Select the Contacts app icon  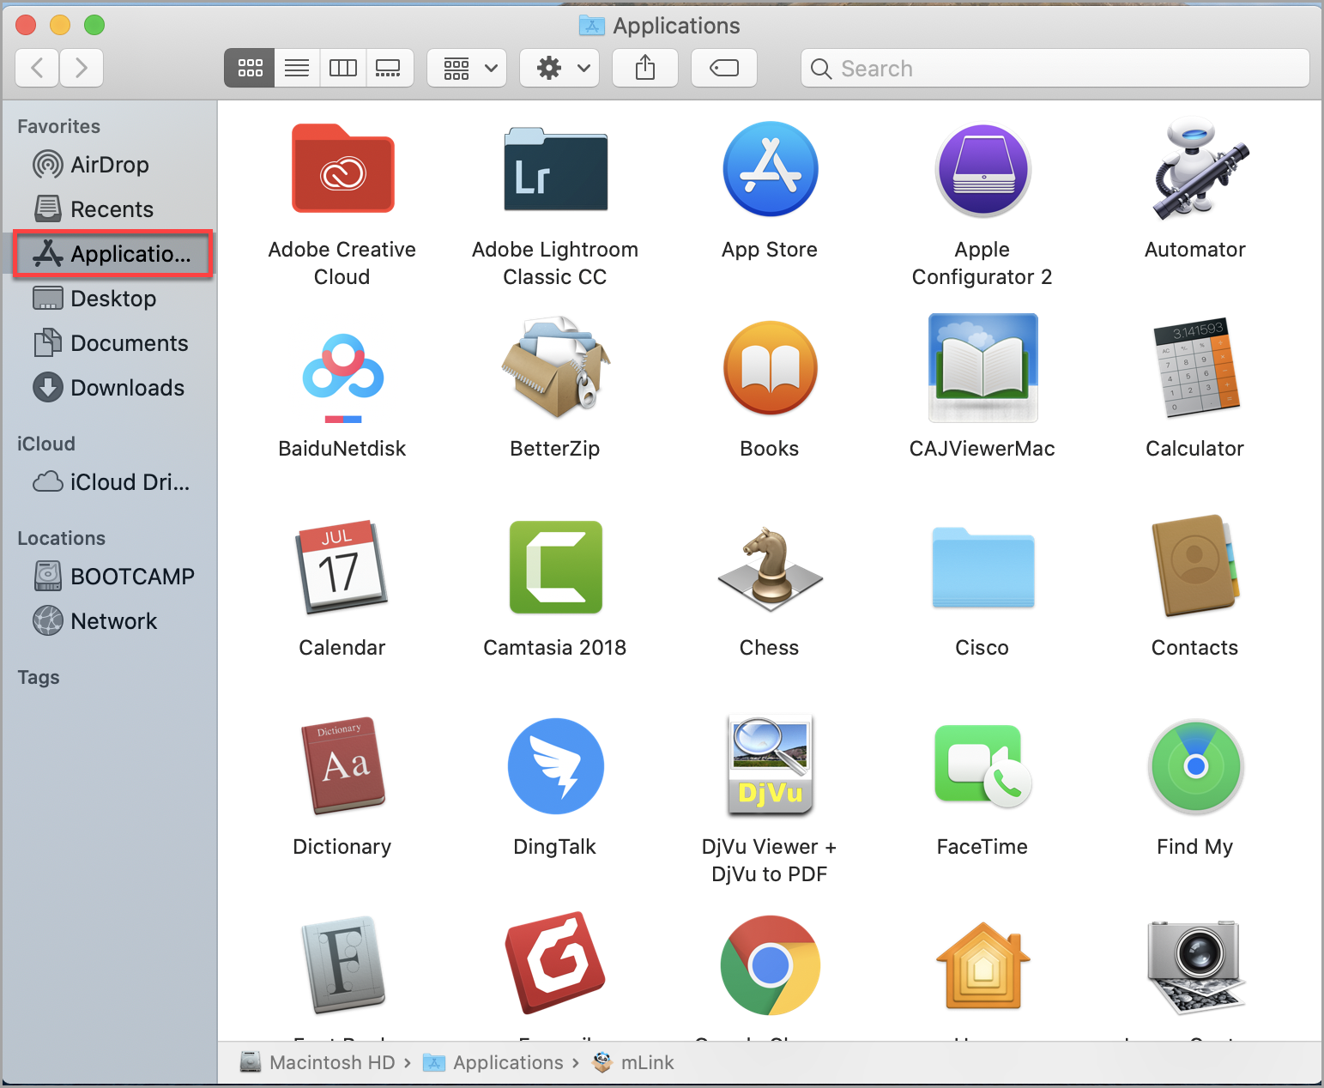[1195, 565]
